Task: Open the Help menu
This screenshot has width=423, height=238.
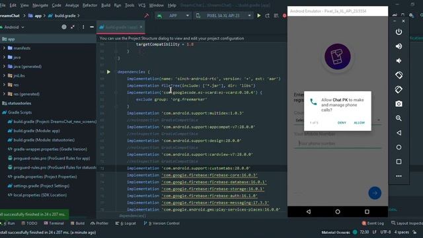Action: [x=172, y=5]
